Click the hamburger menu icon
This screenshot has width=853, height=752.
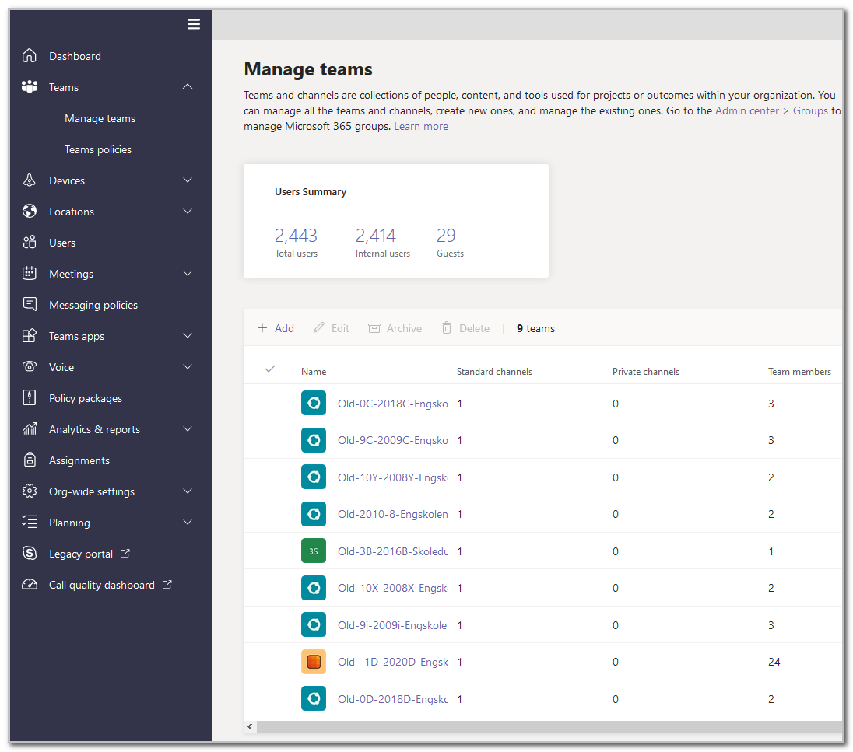tap(194, 24)
